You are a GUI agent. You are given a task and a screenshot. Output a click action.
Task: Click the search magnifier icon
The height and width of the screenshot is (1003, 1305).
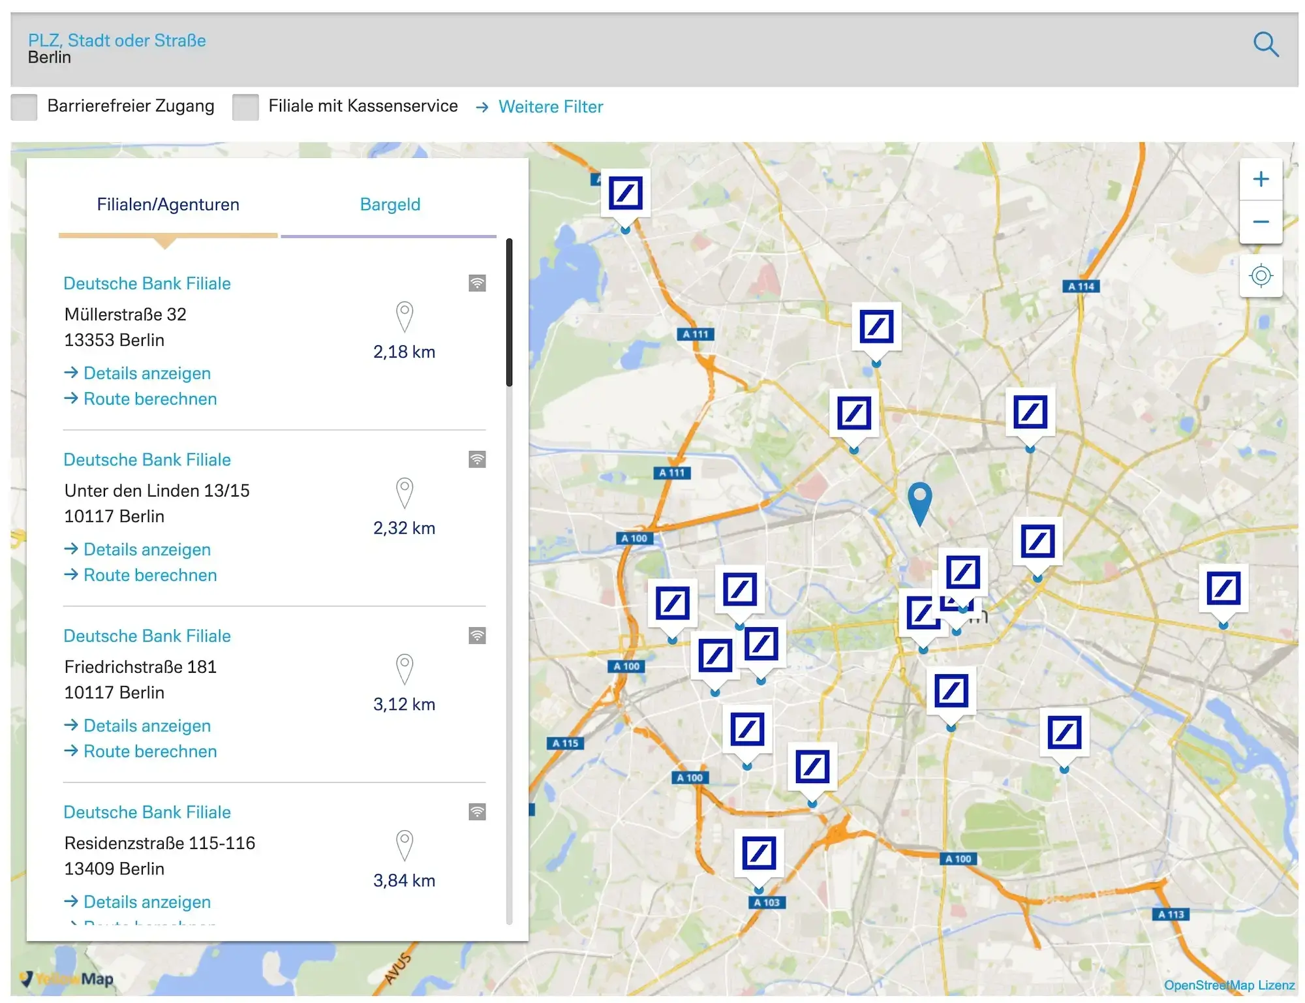(x=1265, y=44)
